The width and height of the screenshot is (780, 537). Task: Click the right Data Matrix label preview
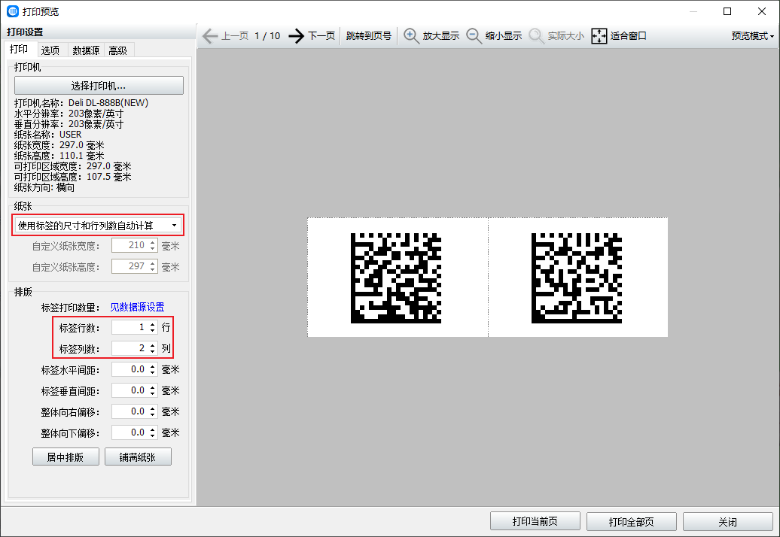pos(577,278)
